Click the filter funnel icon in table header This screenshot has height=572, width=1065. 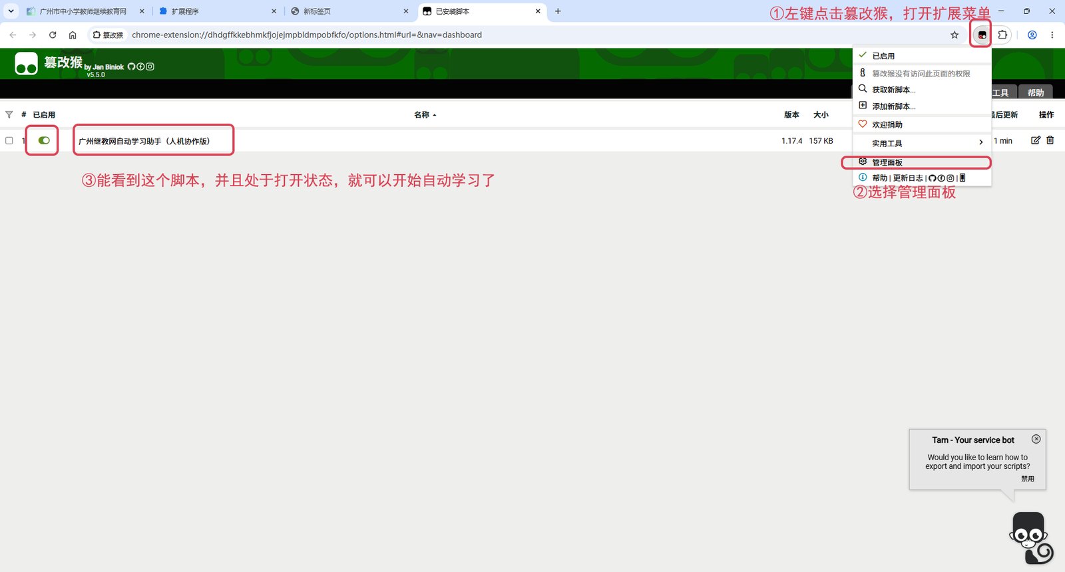click(9, 114)
